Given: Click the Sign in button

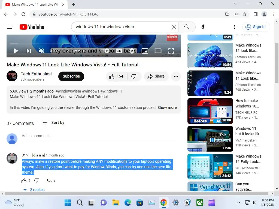Looking at the screenshot, I should pyautogui.click(x=256, y=27).
